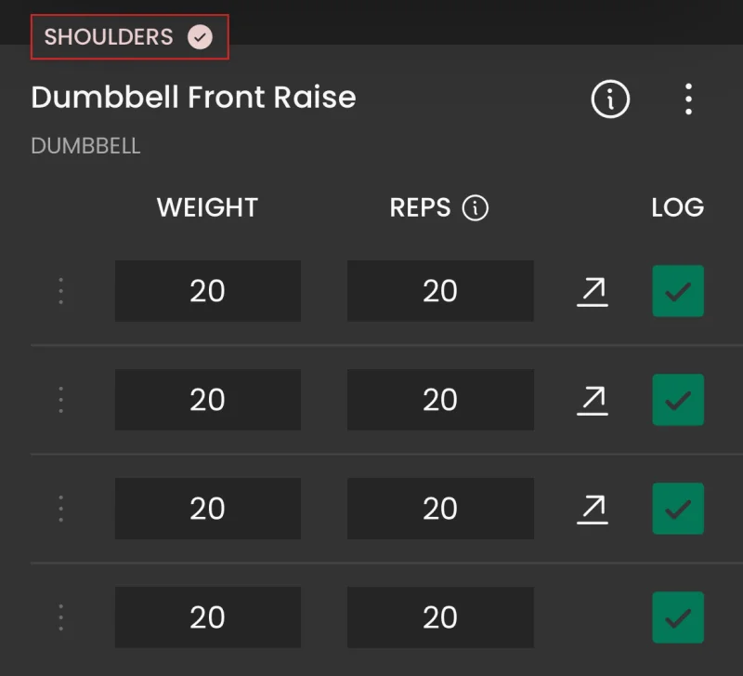
Task: Open the three-dot exercise options menu
Action: coord(688,99)
